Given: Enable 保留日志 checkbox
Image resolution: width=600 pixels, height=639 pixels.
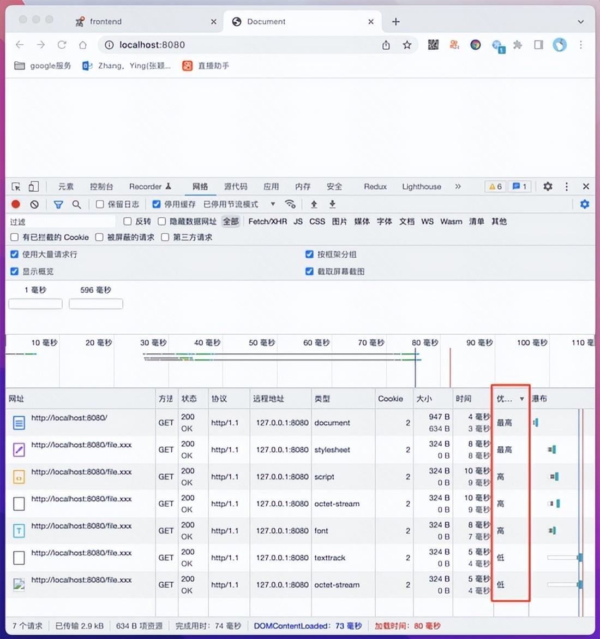Looking at the screenshot, I should 100,204.
